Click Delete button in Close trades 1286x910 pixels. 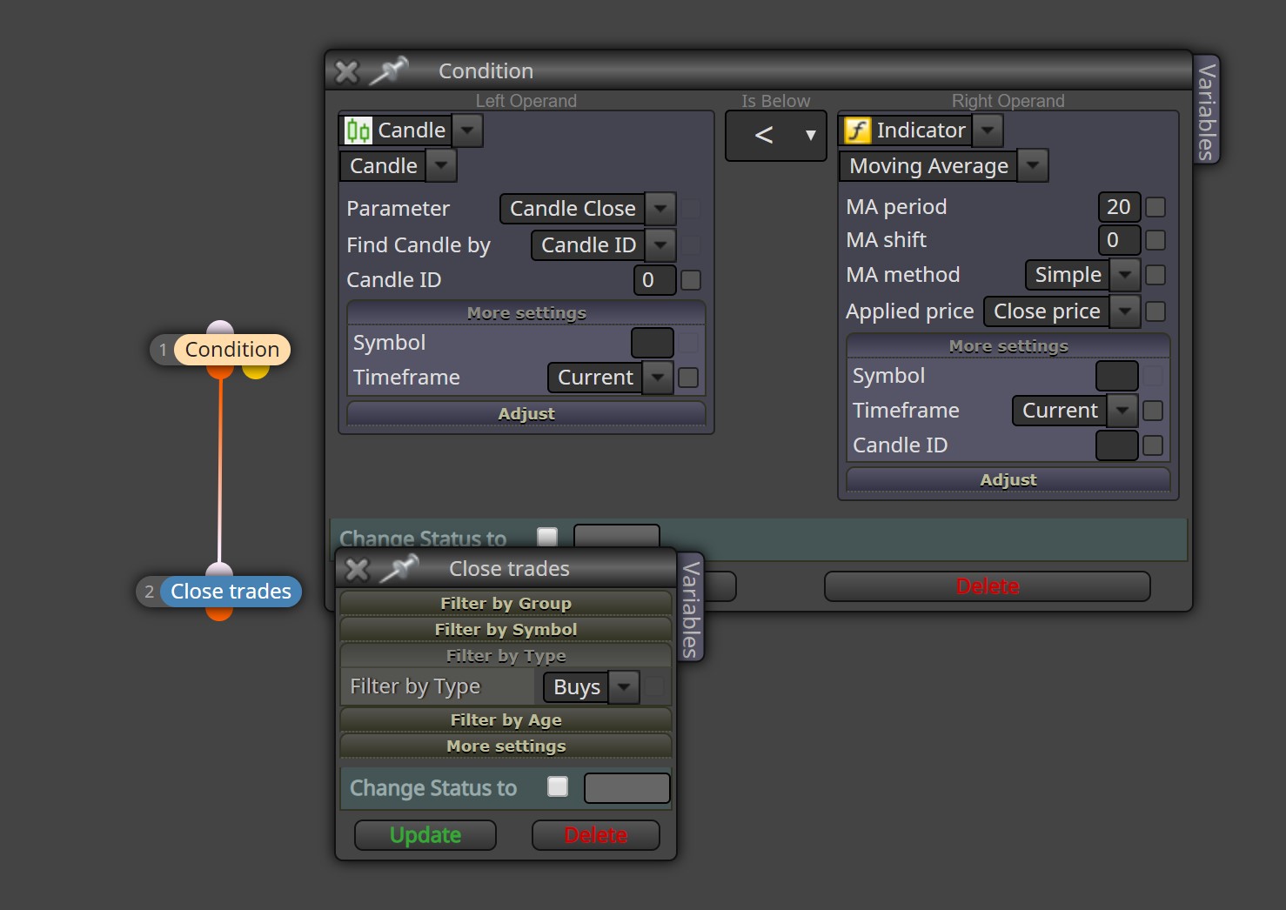[596, 835]
